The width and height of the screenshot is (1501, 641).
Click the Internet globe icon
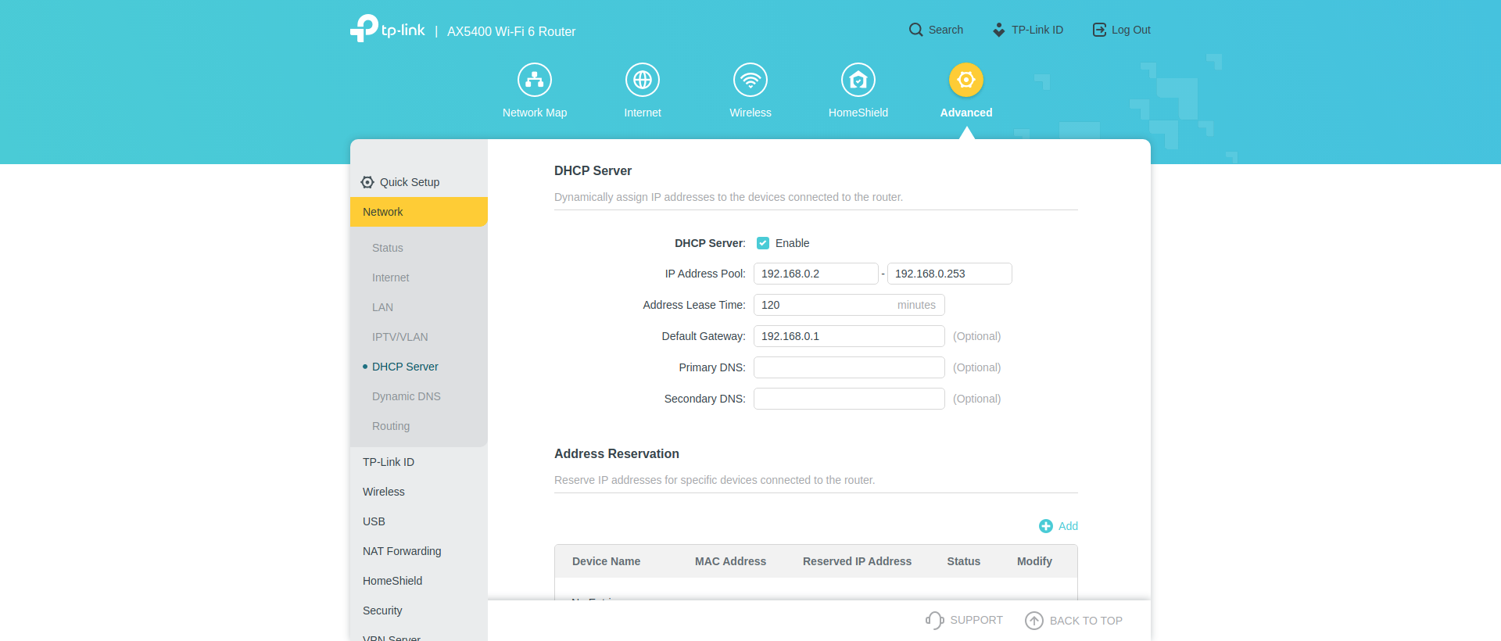click(643, 80)
